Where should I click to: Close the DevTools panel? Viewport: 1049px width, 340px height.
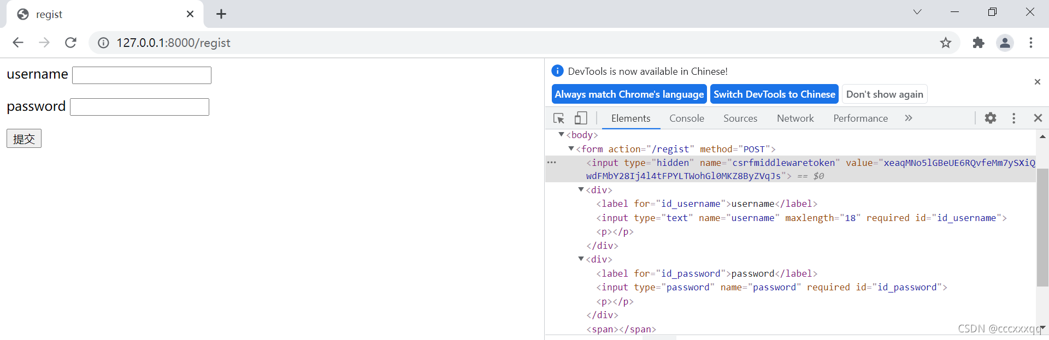point(1038,118)
